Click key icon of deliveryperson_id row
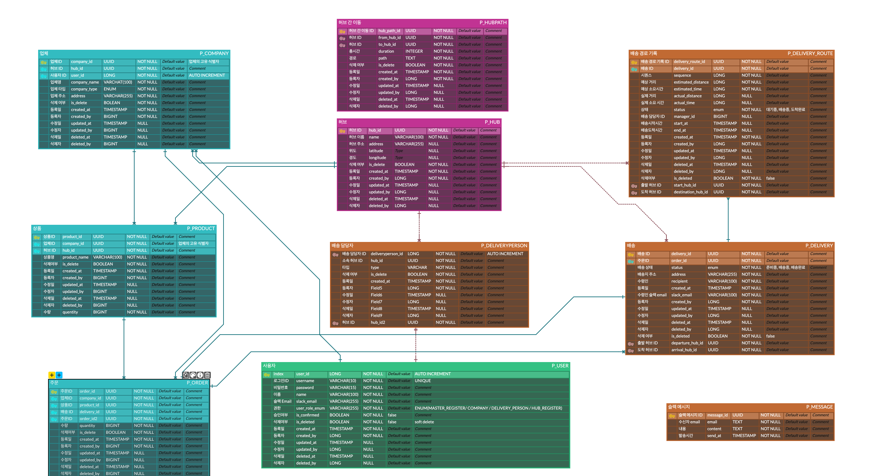869x476 pixels. pyautogui.click(x=335, y=254)
